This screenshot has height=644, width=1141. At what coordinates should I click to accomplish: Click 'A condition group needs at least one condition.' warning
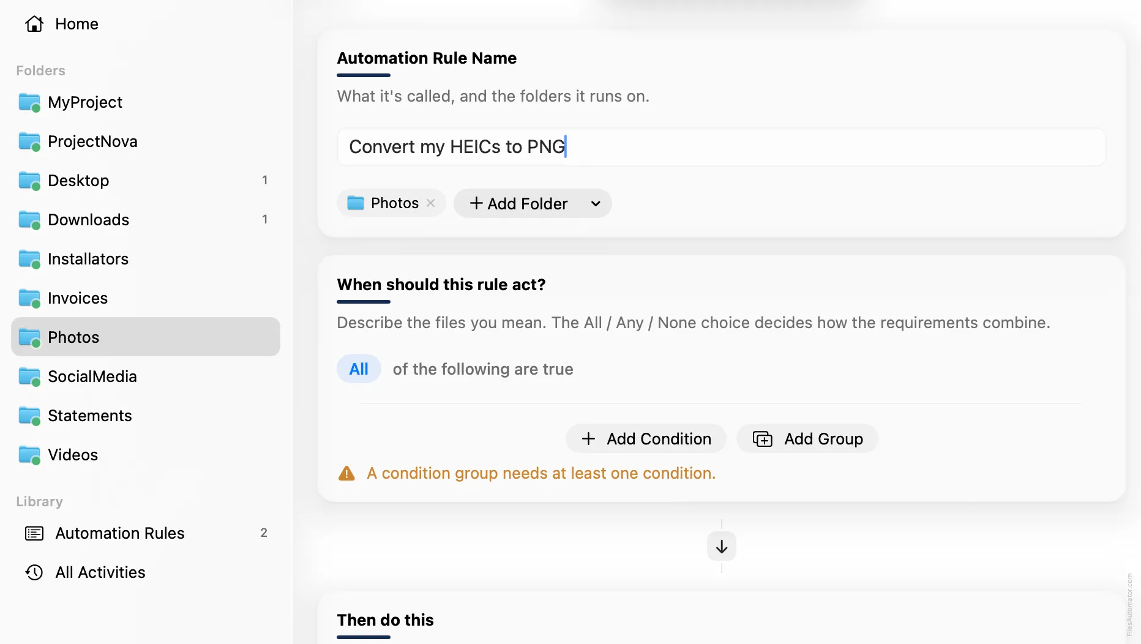coord(541,473)
